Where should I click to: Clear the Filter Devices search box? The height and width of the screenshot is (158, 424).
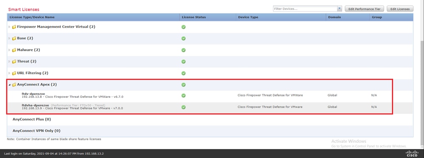point(340,8)
